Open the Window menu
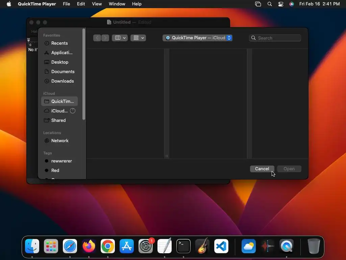This screenshot has width=346, height=260. [x=117, y=4]
